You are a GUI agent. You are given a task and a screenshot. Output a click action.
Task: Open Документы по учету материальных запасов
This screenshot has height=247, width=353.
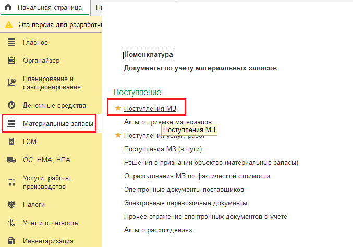(200, 68)
